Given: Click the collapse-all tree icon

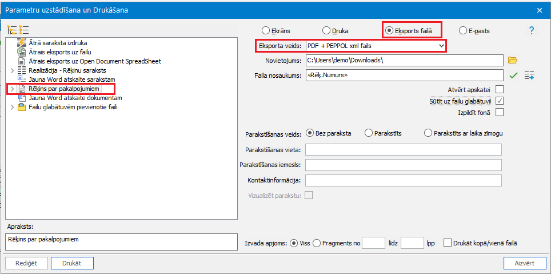Looking at the screenshot, I should coord(23,30).
